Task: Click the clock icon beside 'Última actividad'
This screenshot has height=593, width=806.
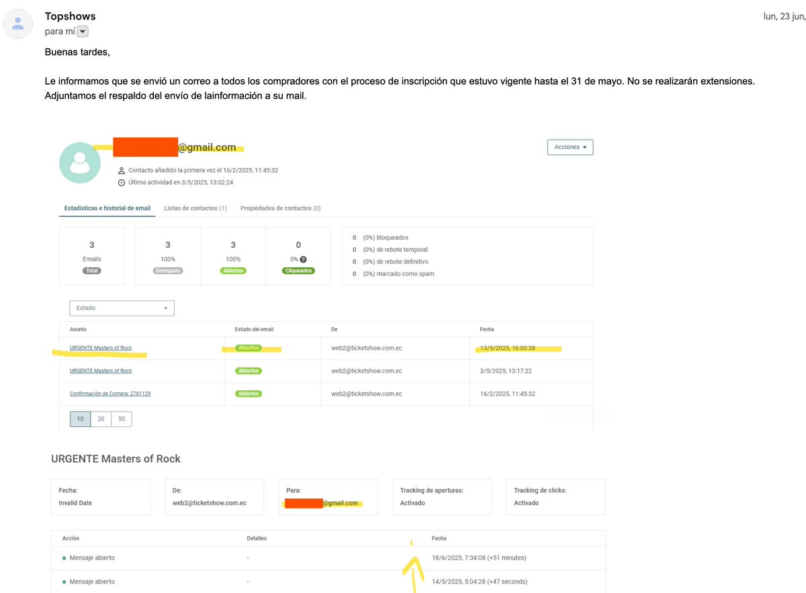Action: 121,182
